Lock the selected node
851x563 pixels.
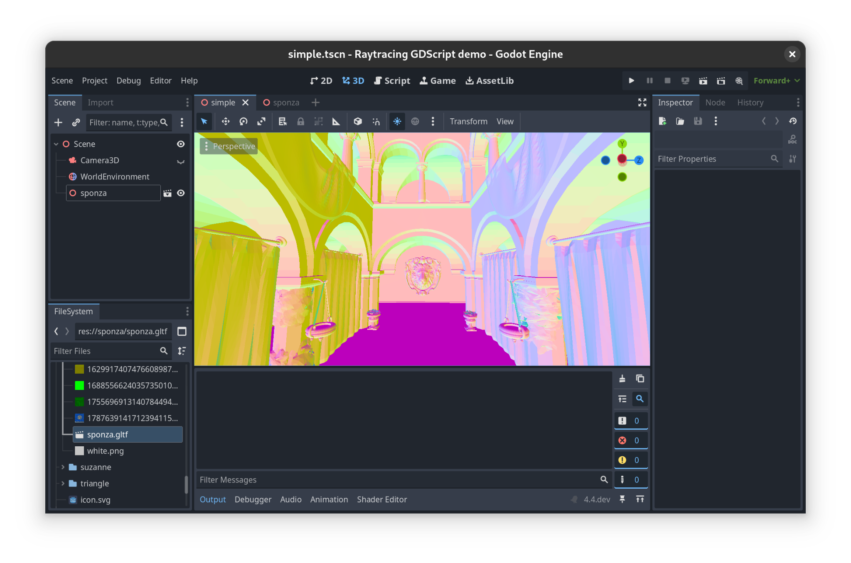click(300, 122)
